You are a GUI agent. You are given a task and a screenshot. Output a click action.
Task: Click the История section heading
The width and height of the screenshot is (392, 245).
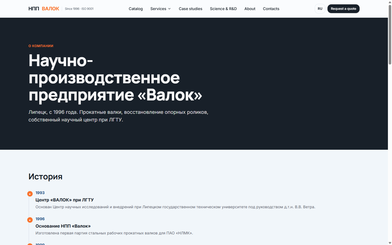point(45,177)
